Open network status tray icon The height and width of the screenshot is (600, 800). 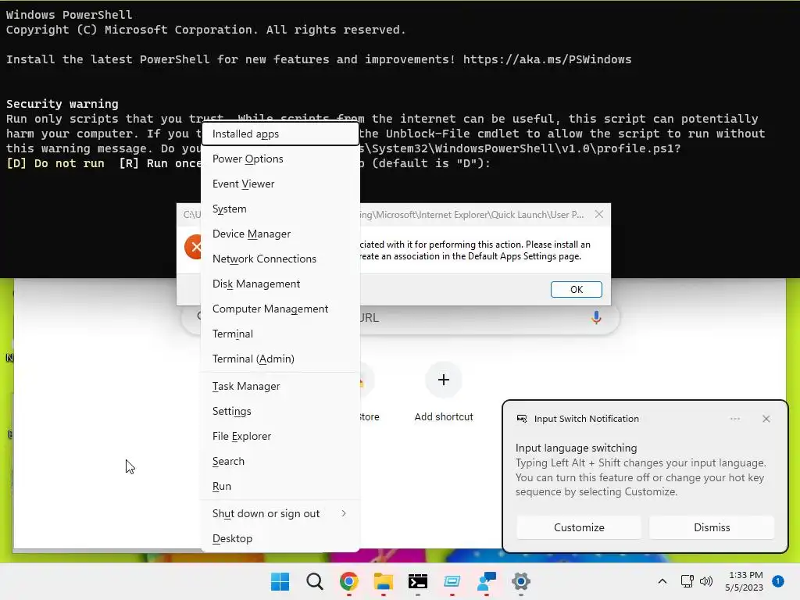point(687,581)
